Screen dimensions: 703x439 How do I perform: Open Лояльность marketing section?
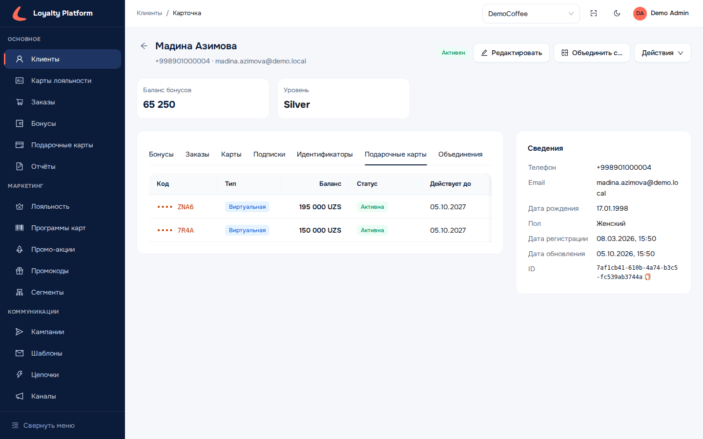(x=62, y=206)
